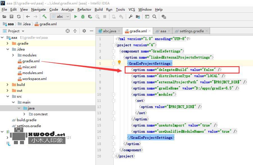Collapse all in Project panel
The height and width of the screenshot is (165, 253).
[x=75, y=31]
